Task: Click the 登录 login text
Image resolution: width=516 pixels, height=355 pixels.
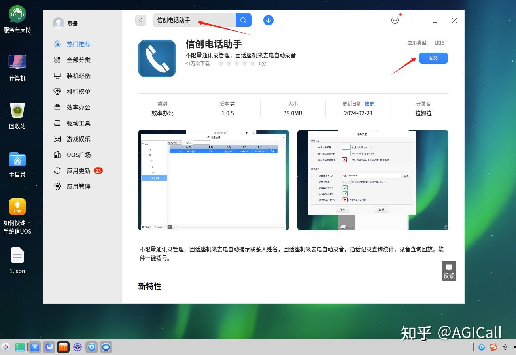Action: (x=73, y=24)
